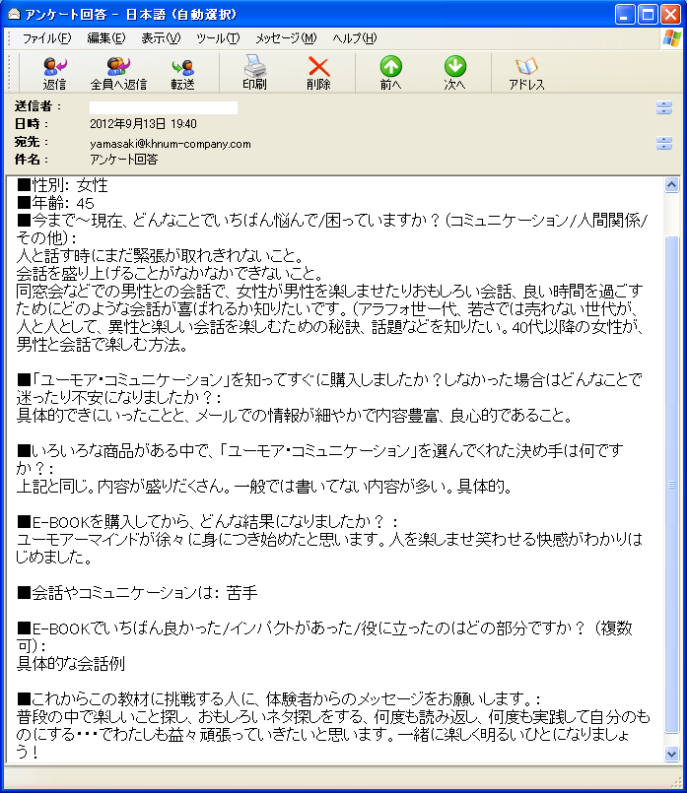Expand the 送信者 header field arrows
Image resolution: width=687 pixels, height=793 pixels.
click(663, 107)
